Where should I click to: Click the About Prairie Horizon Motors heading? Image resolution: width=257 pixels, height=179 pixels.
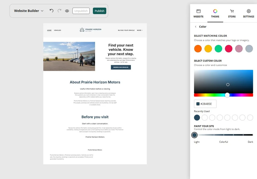pos(95,82)
